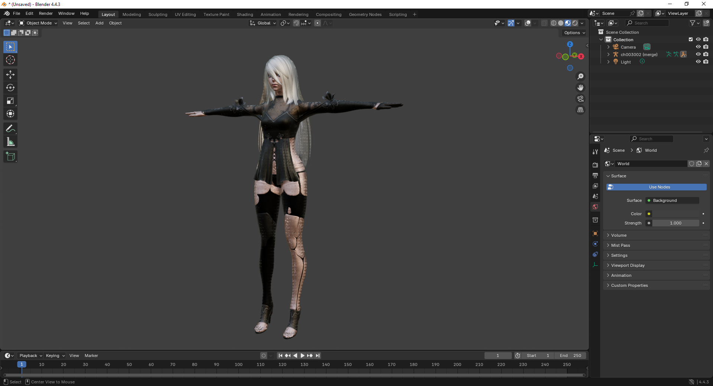Screen dimensions: 713x386
Task: Open the File menu
Action: (17, 13)
